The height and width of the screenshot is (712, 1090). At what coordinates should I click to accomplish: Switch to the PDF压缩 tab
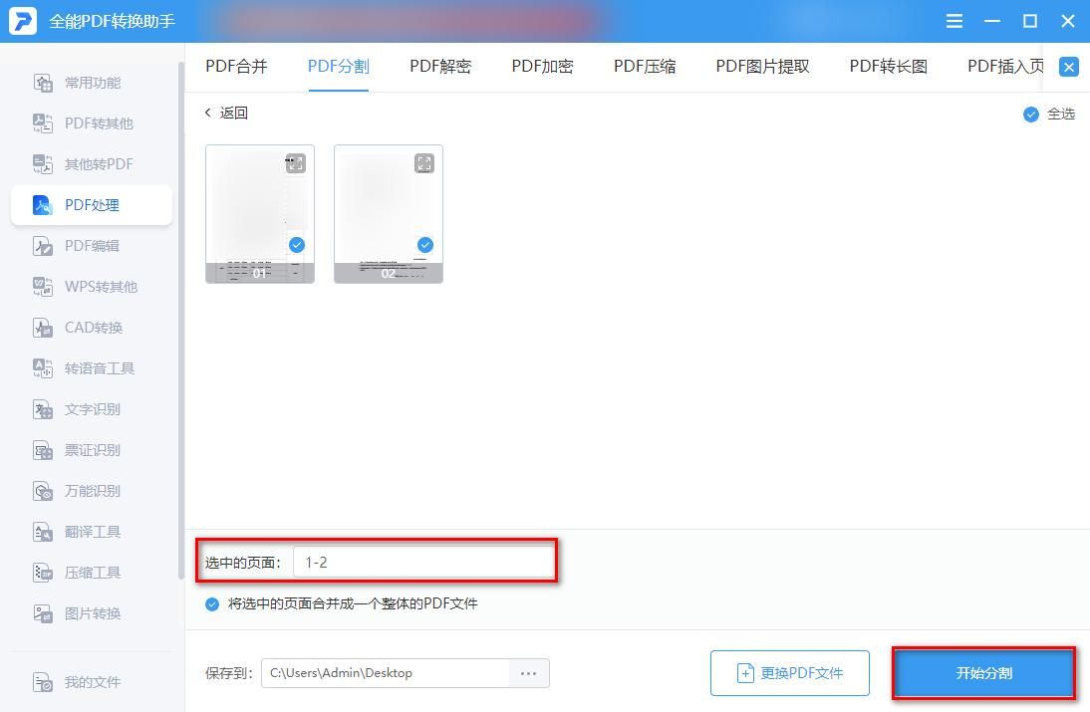(645, 67)
